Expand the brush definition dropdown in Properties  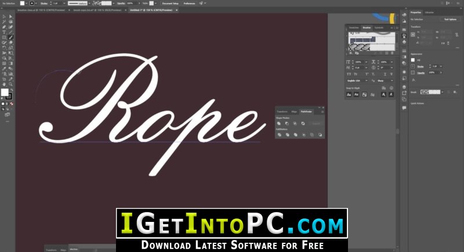point(443,92)
